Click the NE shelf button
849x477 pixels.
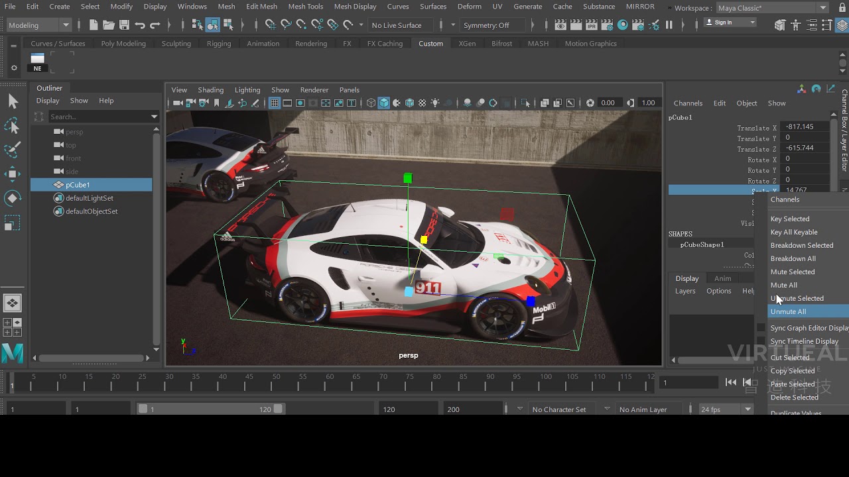tap(37, 62)
